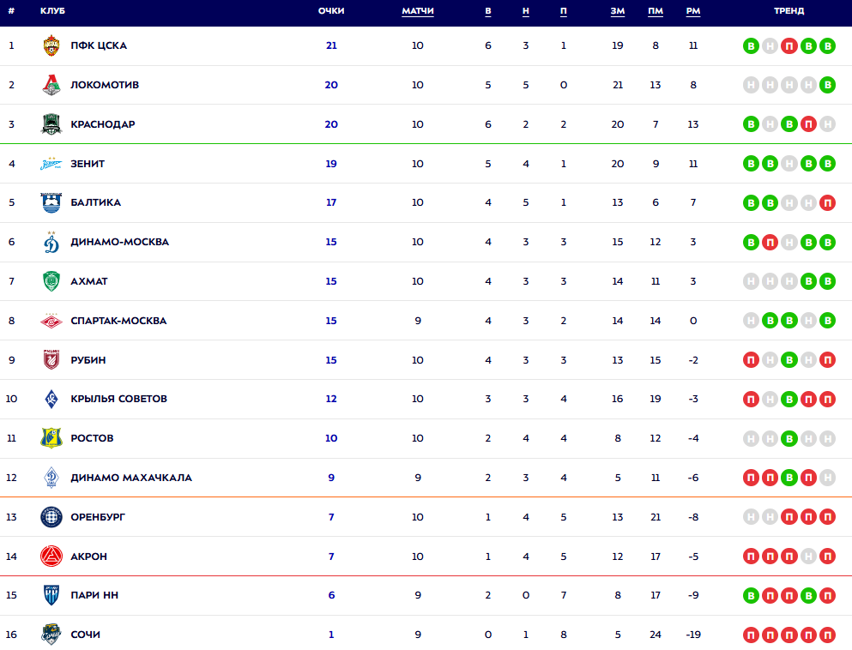Click the Акрон red logo
This screenshot has height=650, width=852.
pyautogui.click(x=51, y=557)
